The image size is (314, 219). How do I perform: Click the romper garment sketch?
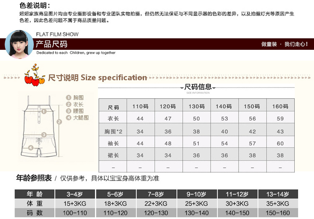39,126
